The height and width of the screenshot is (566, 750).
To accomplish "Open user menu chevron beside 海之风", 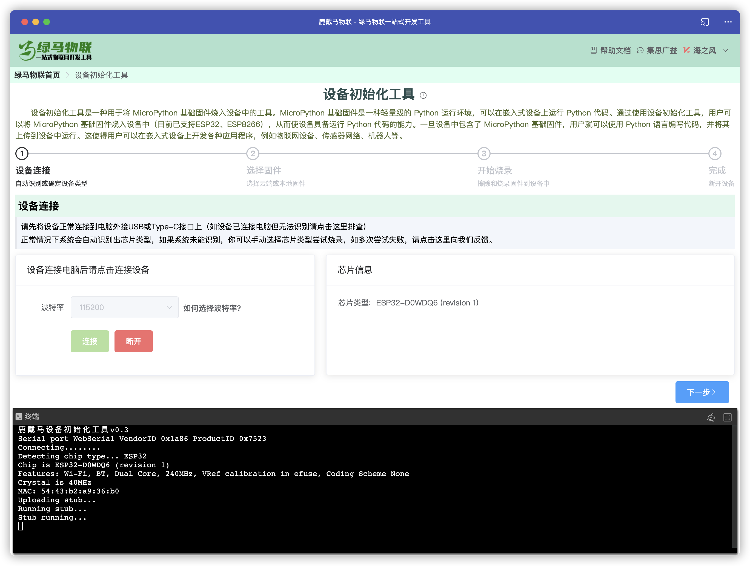I will (x=726, y=50).
